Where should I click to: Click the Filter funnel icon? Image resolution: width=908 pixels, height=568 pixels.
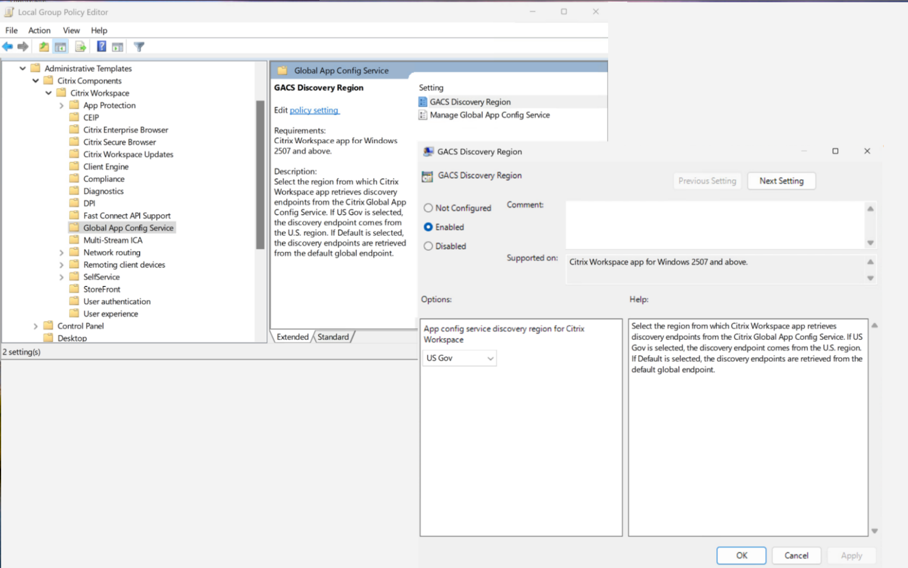click(x=139, y=47)
